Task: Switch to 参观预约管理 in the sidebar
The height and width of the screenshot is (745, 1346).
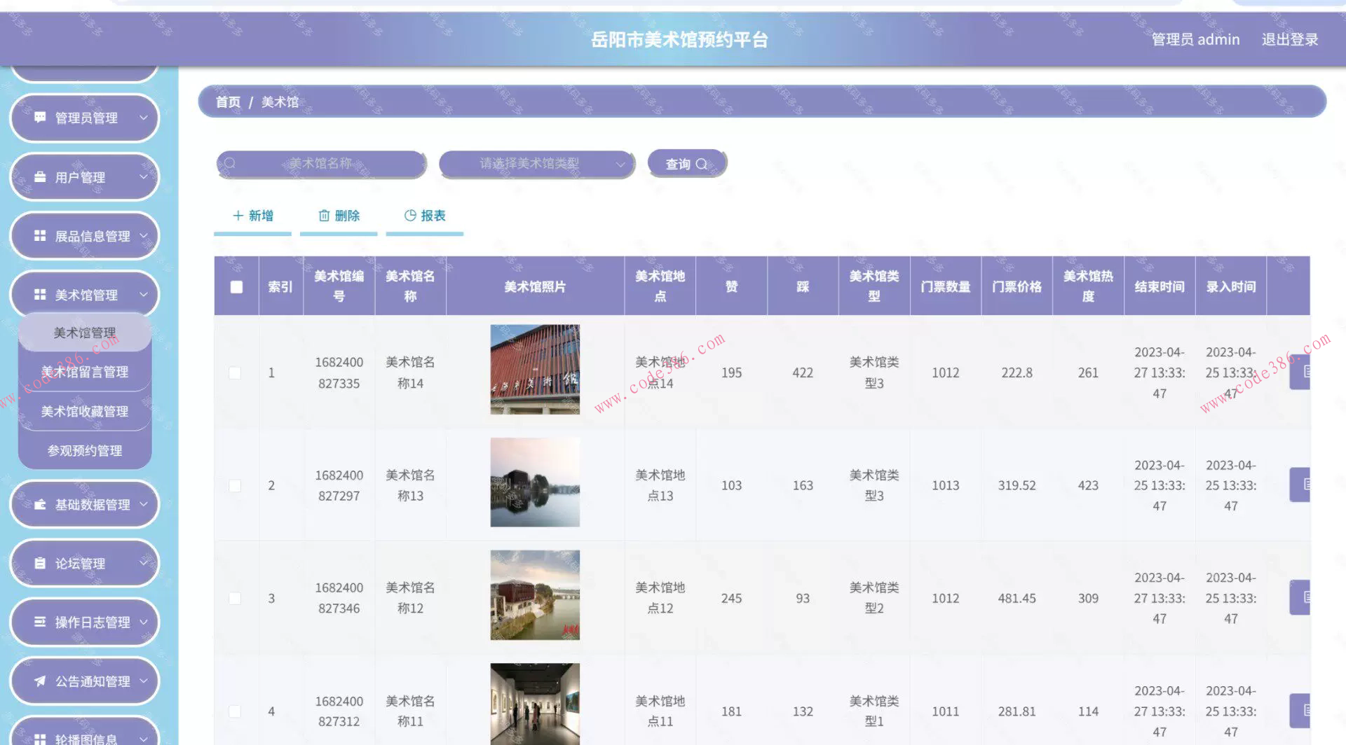Action: point(84,450)
